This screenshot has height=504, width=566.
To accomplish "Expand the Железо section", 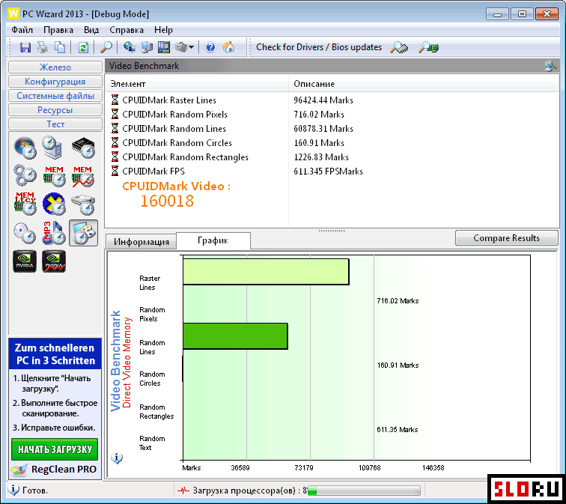I will 55,67.
